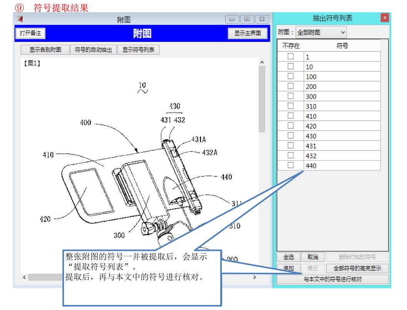The image size is (407, 310).
Task: Click the 删除打钩的符号 button
Action: click(x=357, y=257)
